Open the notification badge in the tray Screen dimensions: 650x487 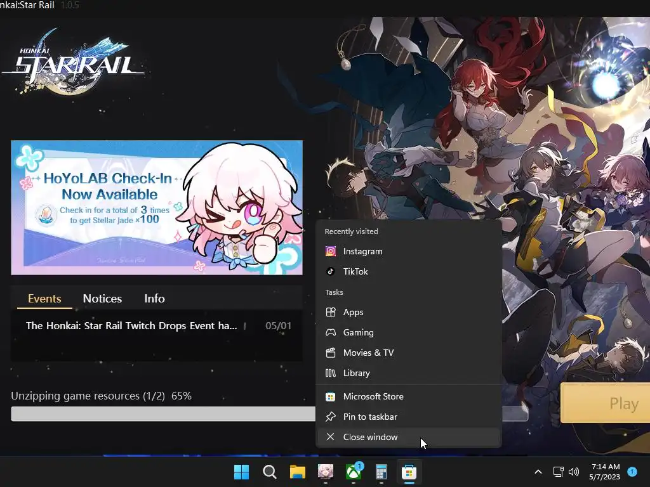pos(632,471)
